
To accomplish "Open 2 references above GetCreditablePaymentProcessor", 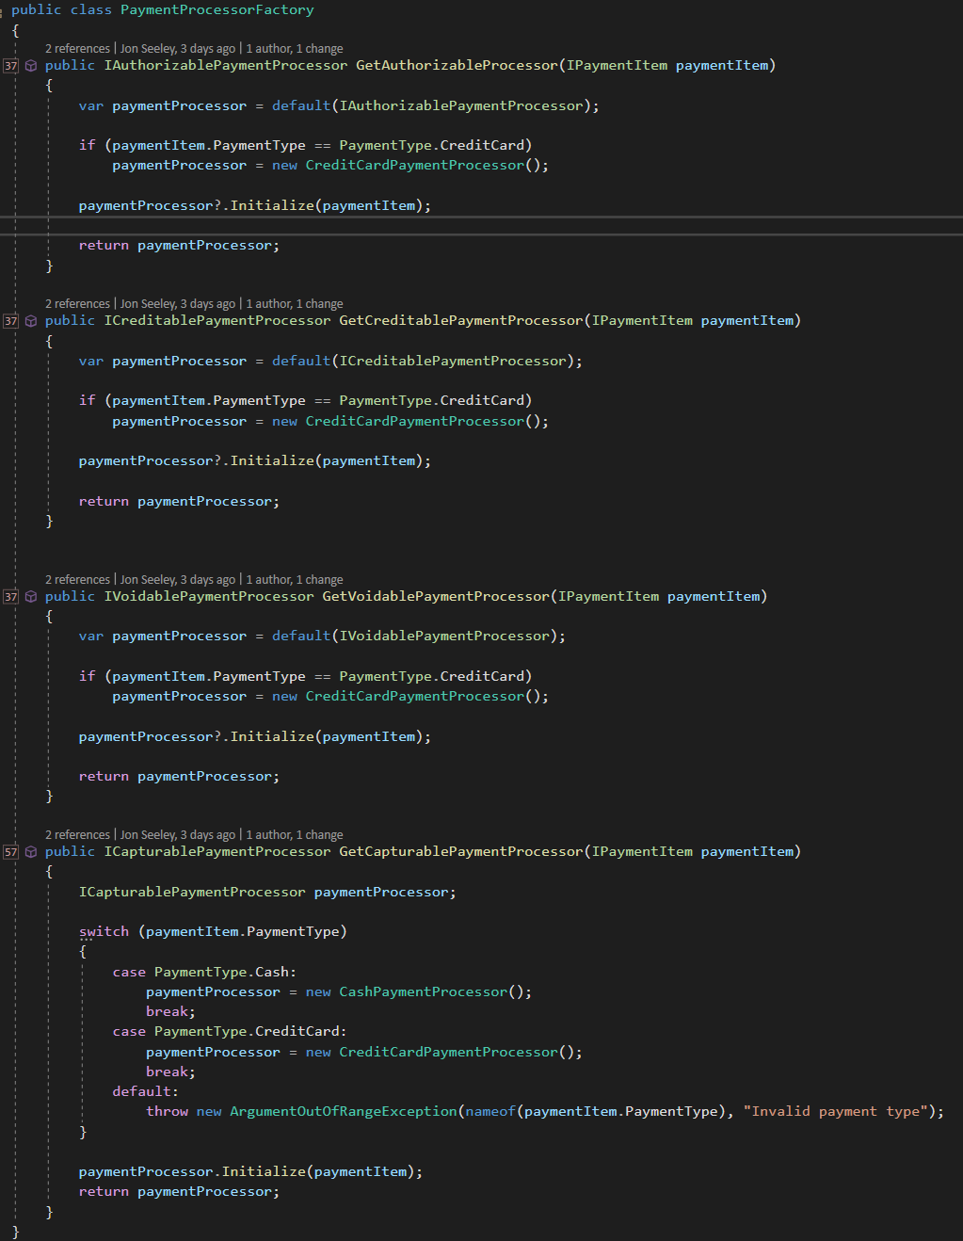I will (x=77, y=303).
